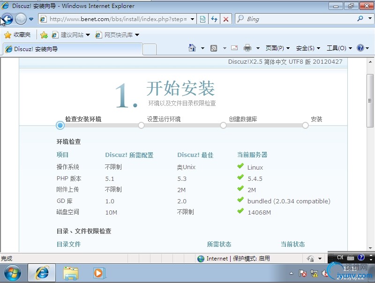Click the language bar keyboard icon
375x283 pixels.
click(x=351, y=258)
